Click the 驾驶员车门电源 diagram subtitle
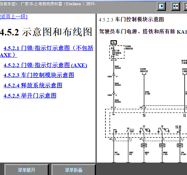The height and width of the screenshot is (175, 187). (x=143, y=32)
